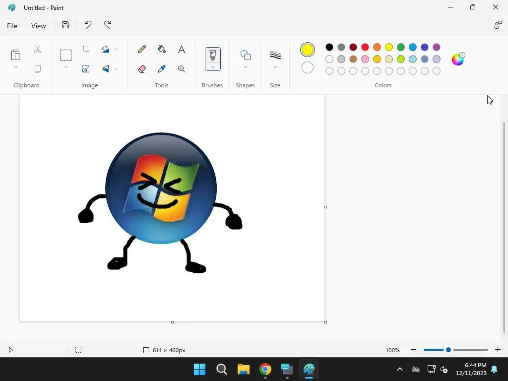Viewport: 508px width, 381px height.
Task: Undo the last action
Action: [88, 25]
